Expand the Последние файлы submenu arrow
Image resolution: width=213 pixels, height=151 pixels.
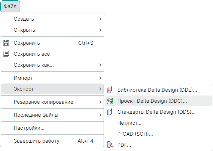(100, 115)
